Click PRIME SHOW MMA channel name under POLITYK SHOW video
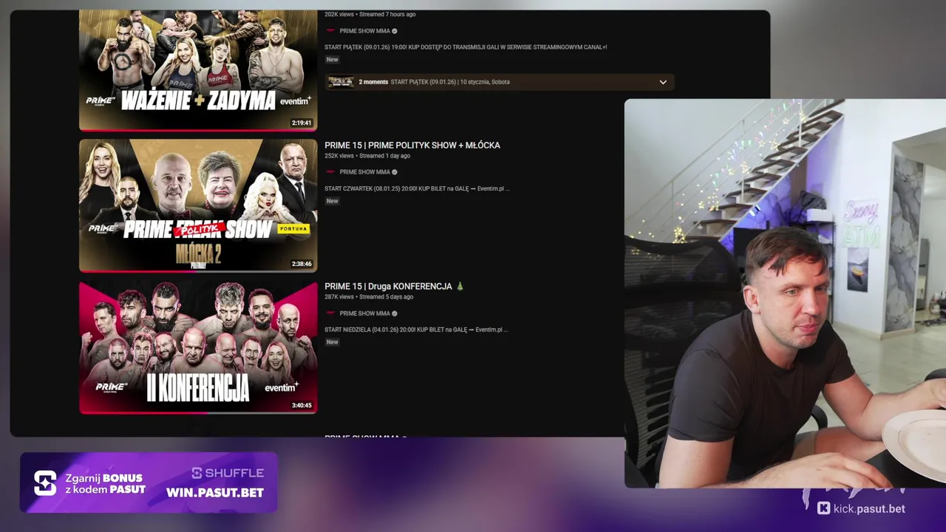Viewport: 946px width, 532px height. [364, 172]
